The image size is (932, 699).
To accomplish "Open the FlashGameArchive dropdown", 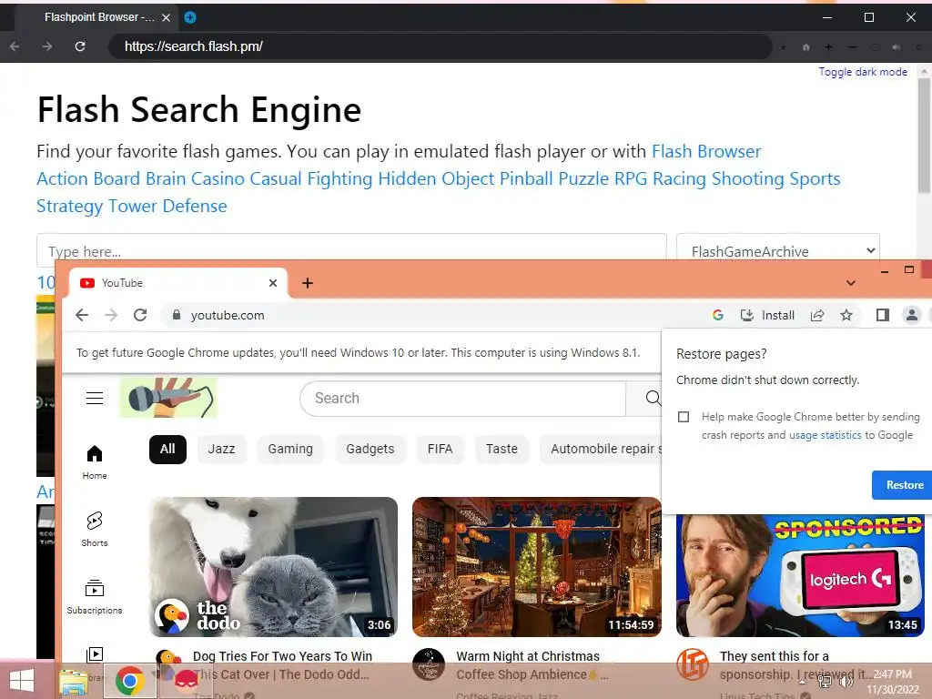I will 778,251.
